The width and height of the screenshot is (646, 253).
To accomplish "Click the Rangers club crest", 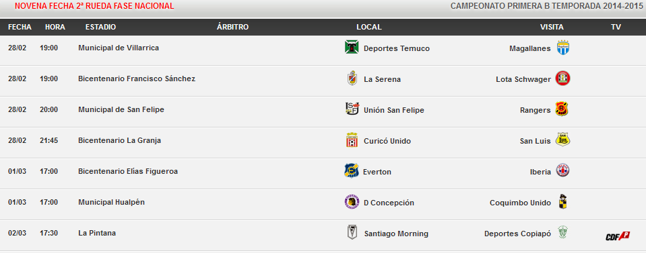I will click(x=562, y=109).
